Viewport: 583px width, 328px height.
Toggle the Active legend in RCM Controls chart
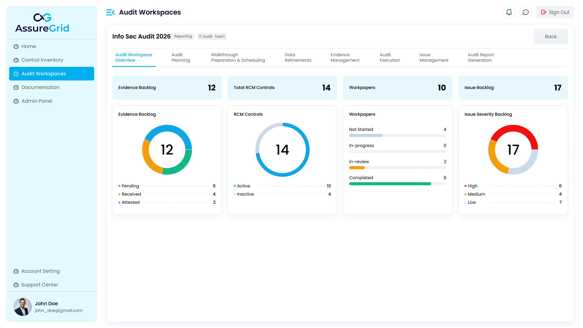[x=243, y=186]
